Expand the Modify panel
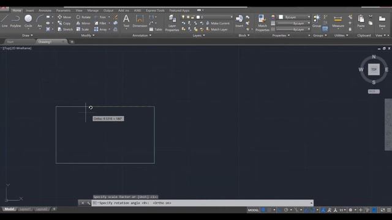392x220 pixels. (x=88, y=35)
